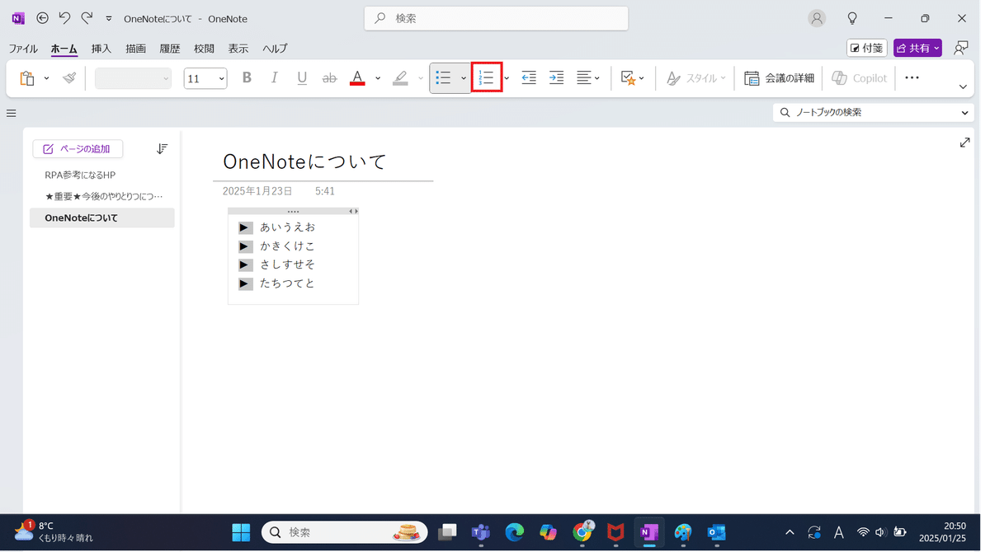Click the Paste clipboard icon
Viewport: 990px width, 552px height.
pyautogui.click(x=27, y=78)
